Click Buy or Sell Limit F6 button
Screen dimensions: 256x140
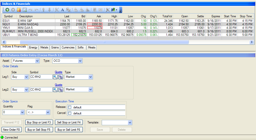pos(69,130)
